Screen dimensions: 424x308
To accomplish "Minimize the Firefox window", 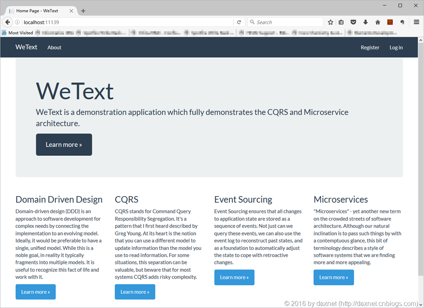I will coord(385,5).
